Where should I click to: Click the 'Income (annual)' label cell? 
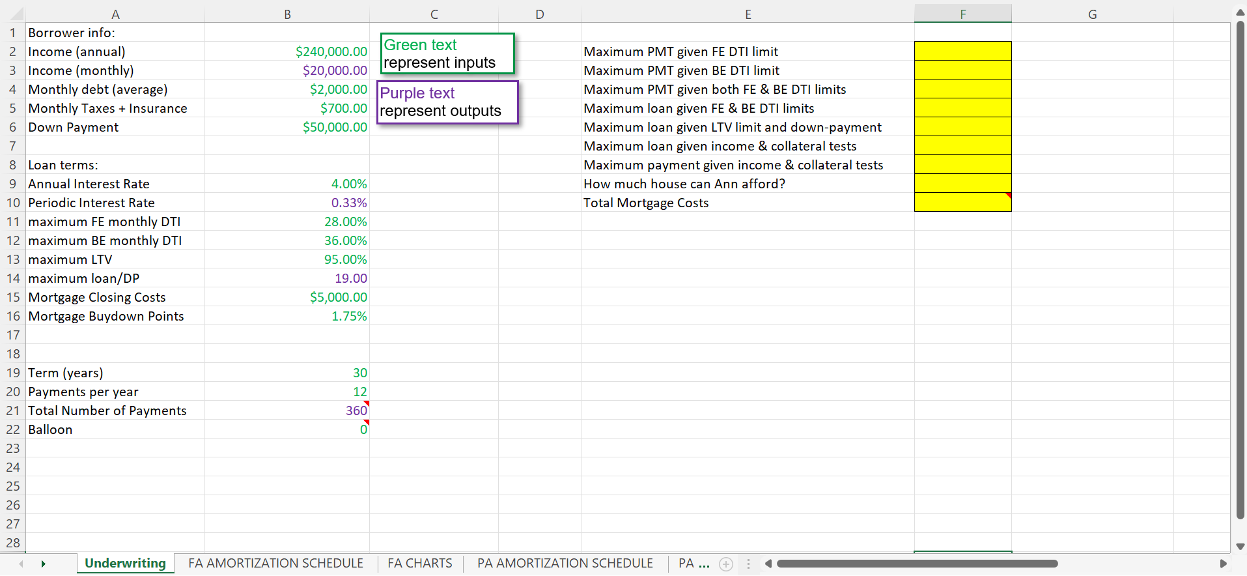click(x=115, y=51)
